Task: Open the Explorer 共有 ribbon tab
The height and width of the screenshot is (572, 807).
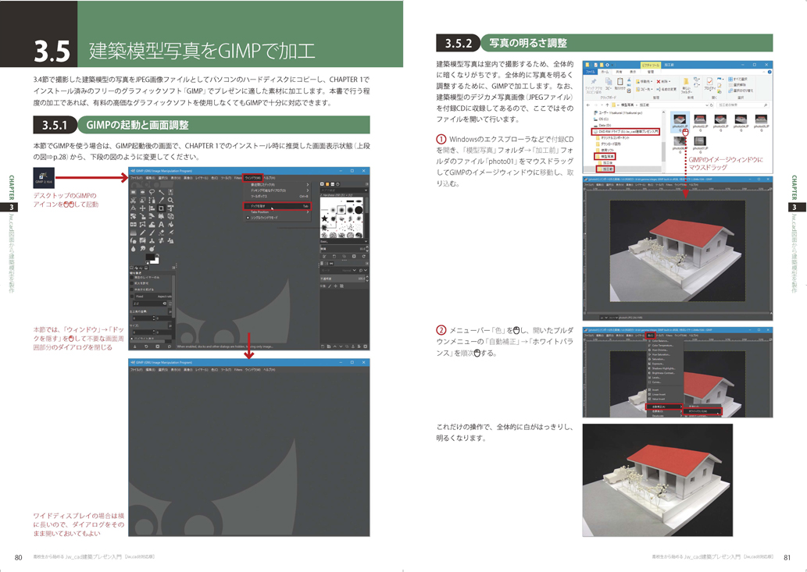Action: click(620, 72)
